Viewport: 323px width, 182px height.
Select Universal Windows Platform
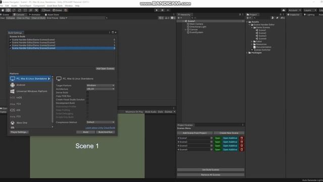30,91
